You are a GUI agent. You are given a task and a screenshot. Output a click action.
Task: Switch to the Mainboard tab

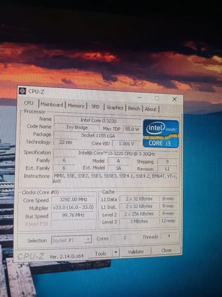point(51,104)
